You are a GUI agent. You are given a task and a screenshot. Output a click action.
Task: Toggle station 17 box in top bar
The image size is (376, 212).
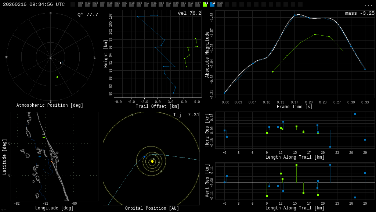point(198,4)
